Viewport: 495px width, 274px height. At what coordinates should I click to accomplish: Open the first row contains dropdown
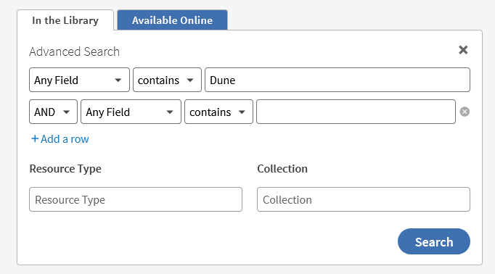pos(167,80)
